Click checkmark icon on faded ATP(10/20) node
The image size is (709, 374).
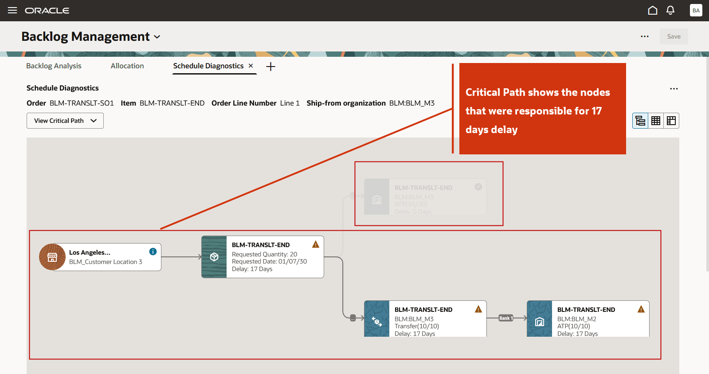pos(478,187)
